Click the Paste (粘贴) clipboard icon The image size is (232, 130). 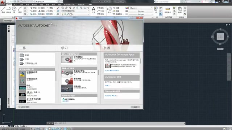pos(180,10)
